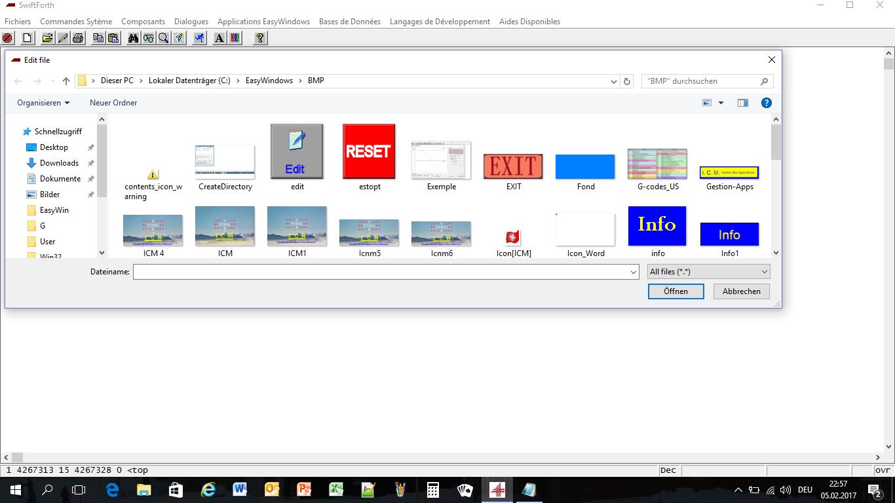Click the refresh icon beside address bar
Viewport: 895px width, 503px height.
pyautogui.click(x=627, y=81)
